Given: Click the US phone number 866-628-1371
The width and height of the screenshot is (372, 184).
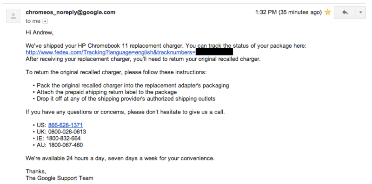Looking at the screenshot, I should (66, 125).
